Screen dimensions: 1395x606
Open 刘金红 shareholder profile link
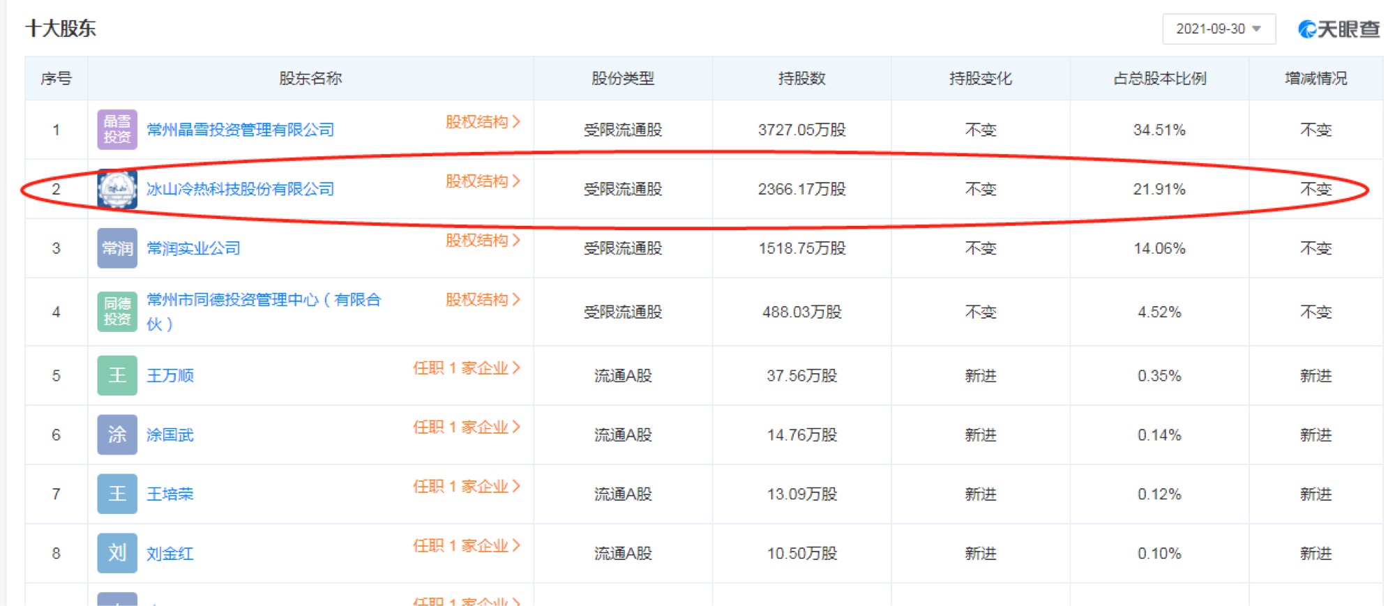click(x=170, y=554)
